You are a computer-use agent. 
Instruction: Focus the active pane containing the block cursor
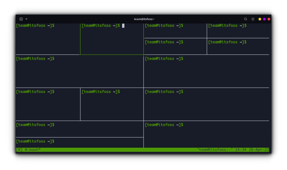(x=112, y=40)
